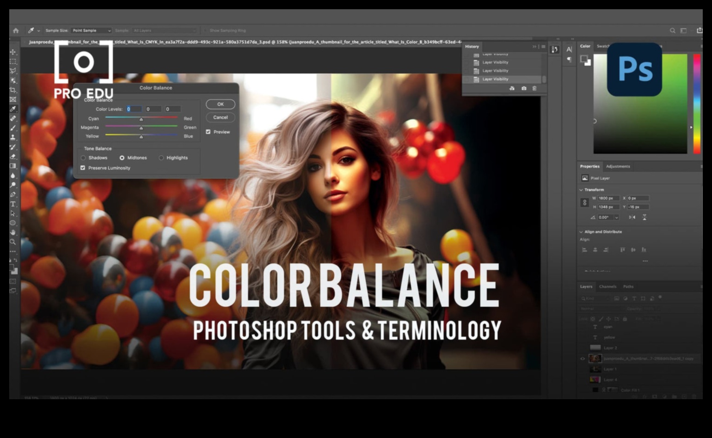The image size is (712, 438).
Task: Select the Shadows tone balance option
Action: (x=83, y=158)
